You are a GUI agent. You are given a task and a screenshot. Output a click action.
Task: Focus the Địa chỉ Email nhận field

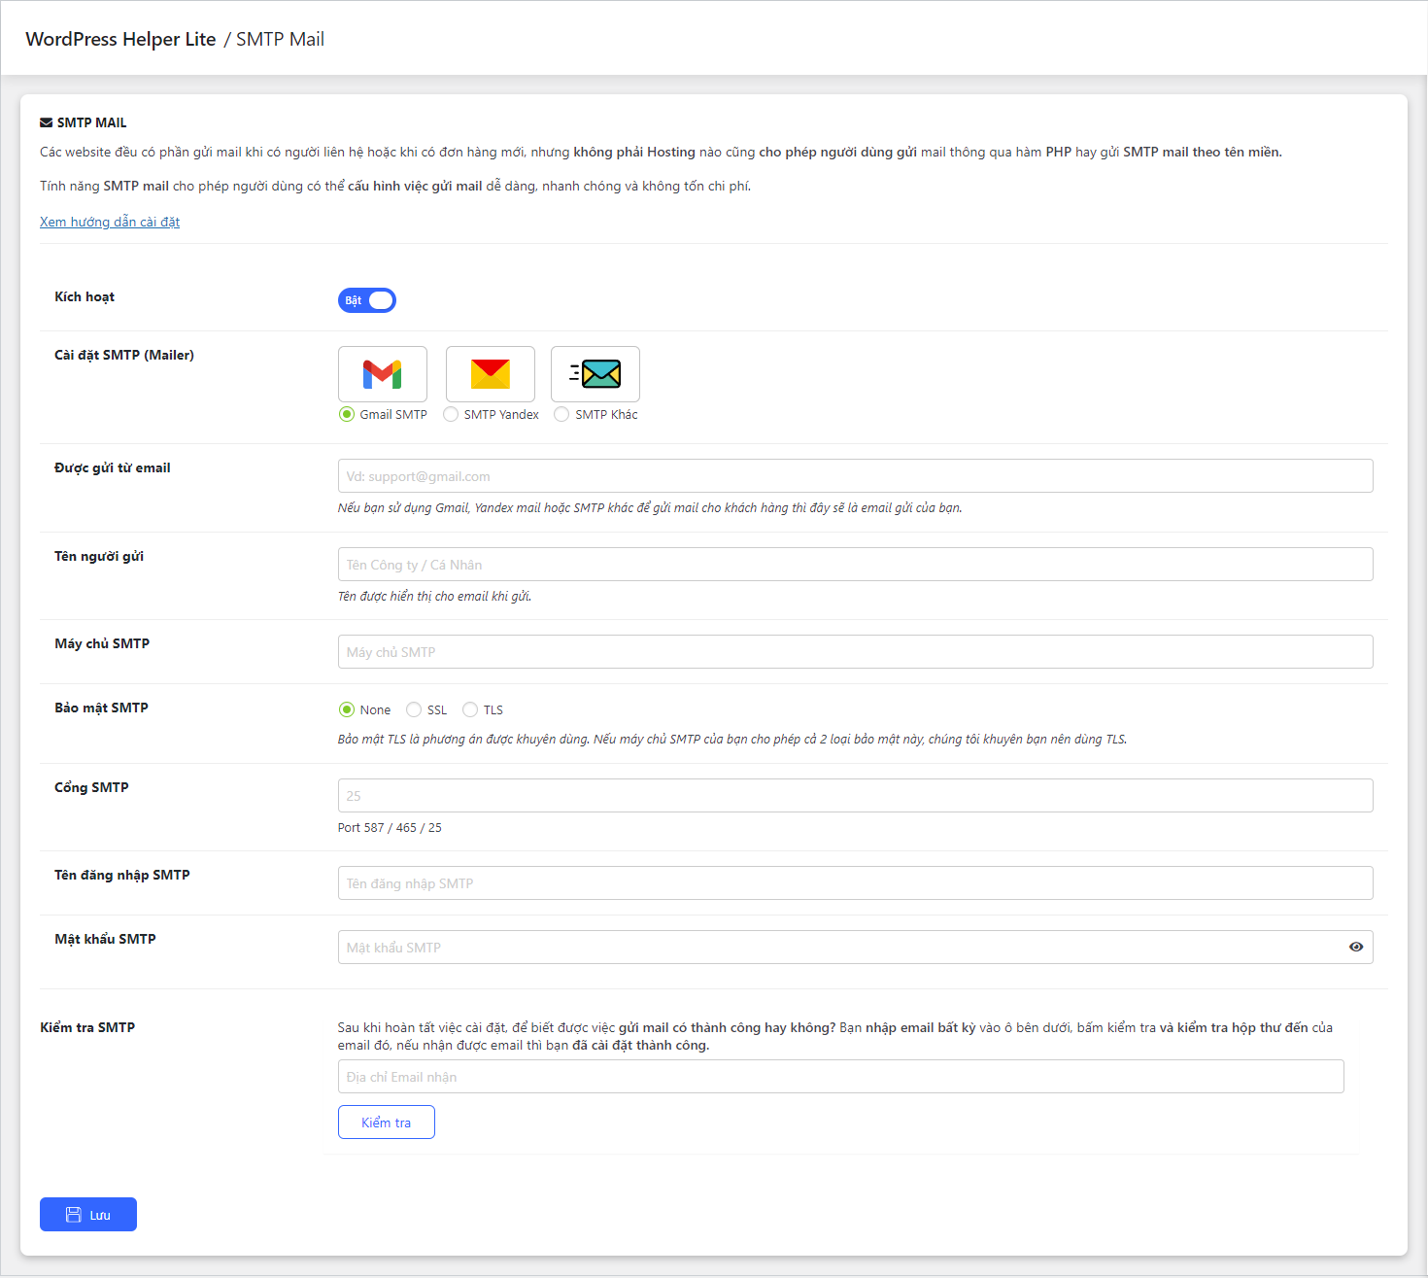[840, 1077]
